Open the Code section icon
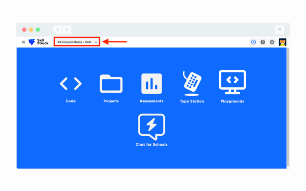Image resolution: width=306 pixels, height=191 pixels. tap(71, 84)
